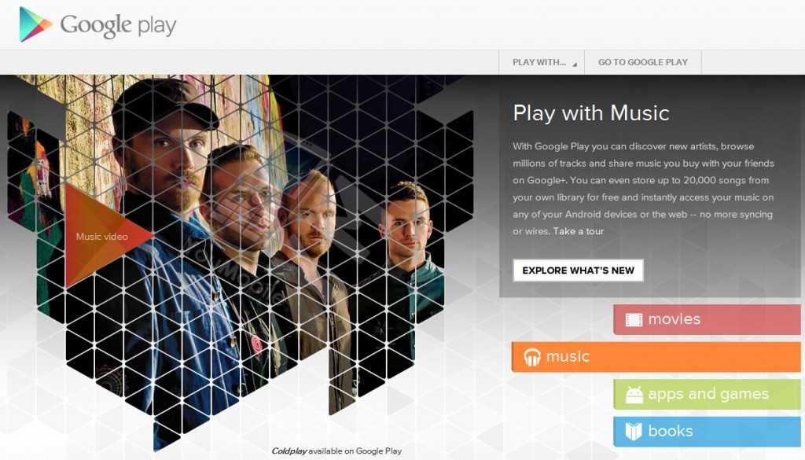Select the orange music tab
805x460 pixels.
[x=656, y=357]
